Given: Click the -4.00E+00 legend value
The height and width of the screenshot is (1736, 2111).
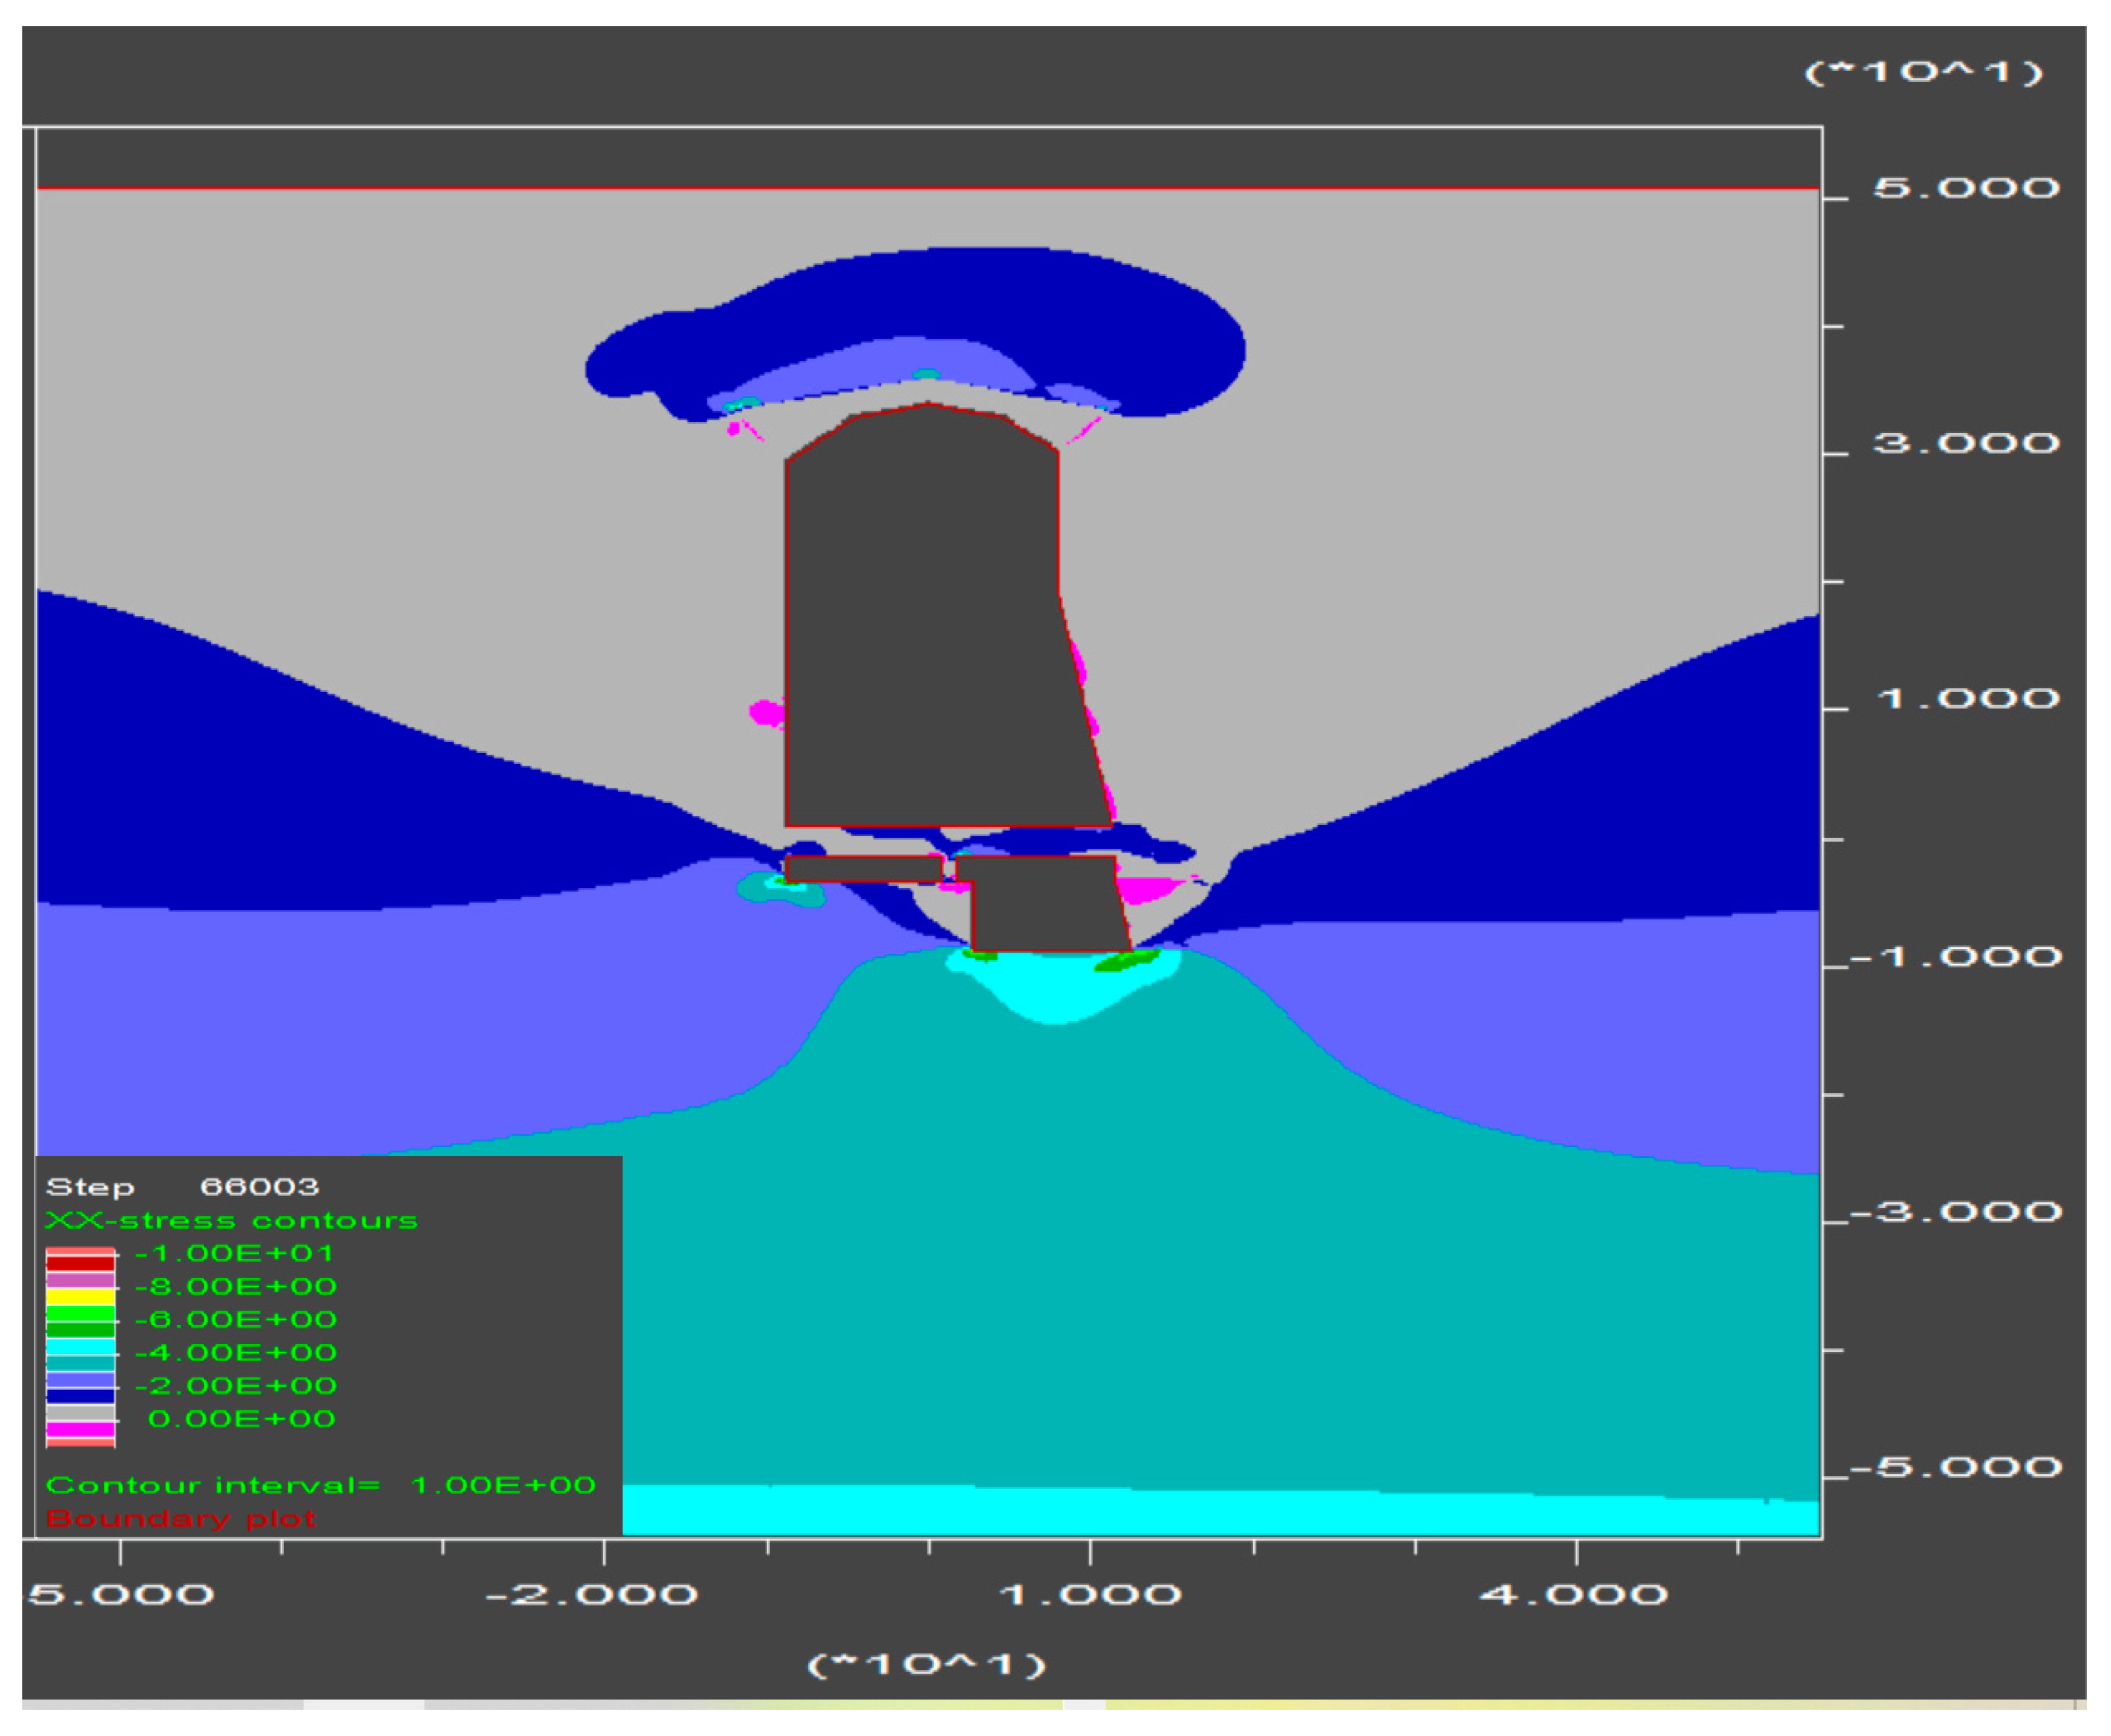Looking at the screenshot, I should (235, 1353).
